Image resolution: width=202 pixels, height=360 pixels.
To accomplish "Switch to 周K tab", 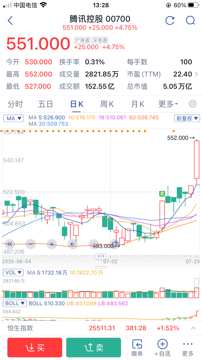I will [x=107, y=104].
